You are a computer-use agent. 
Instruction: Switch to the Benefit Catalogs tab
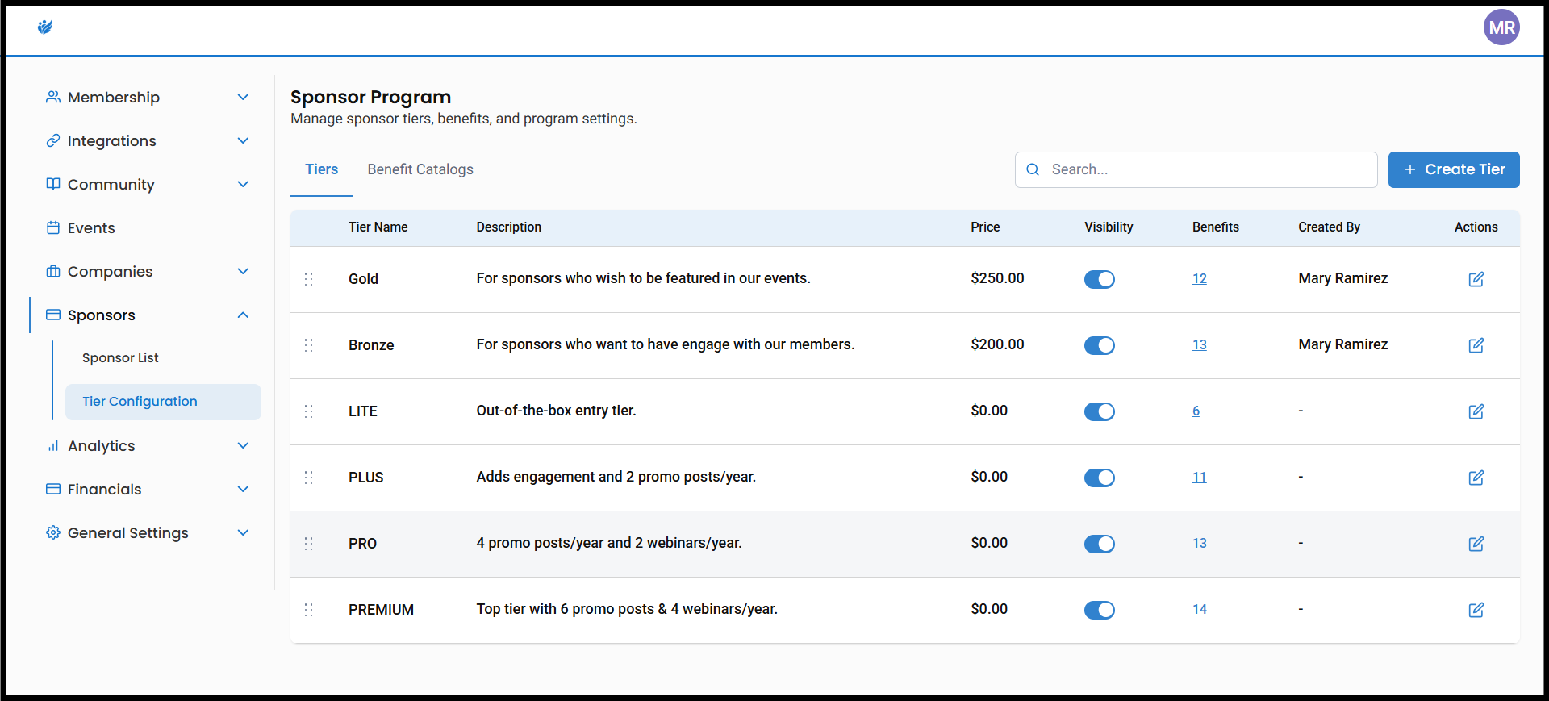[420, 169]
